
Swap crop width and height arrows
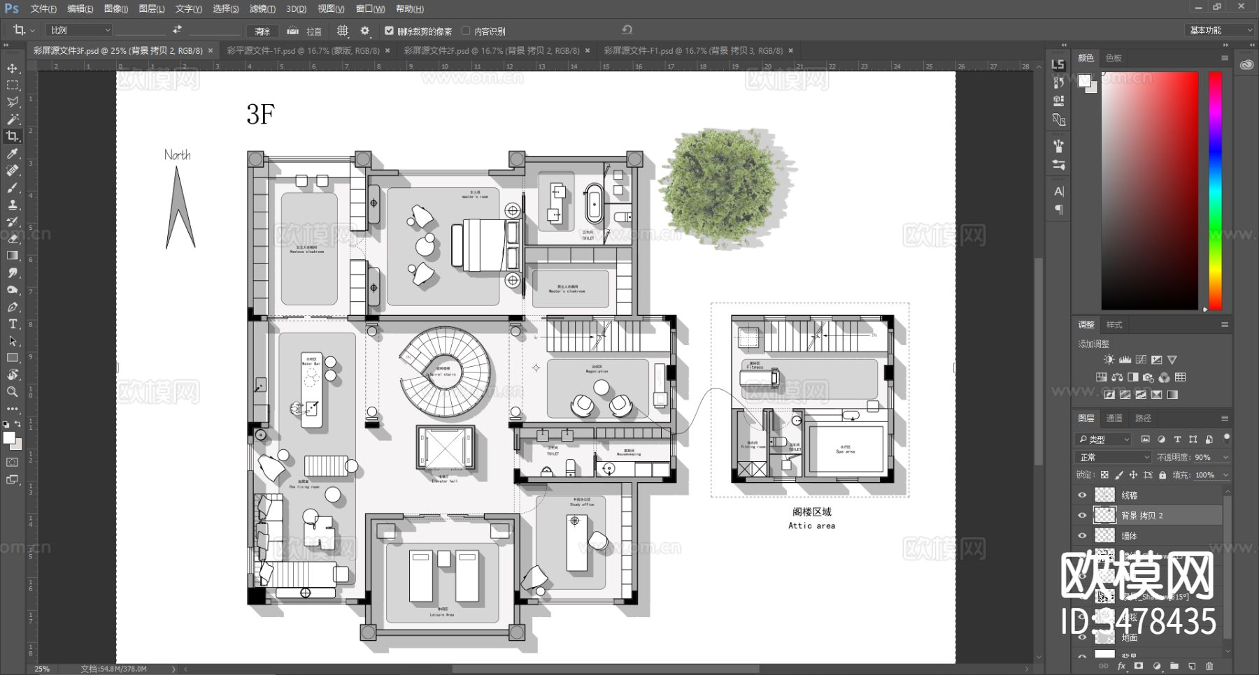tap(177, 30)
